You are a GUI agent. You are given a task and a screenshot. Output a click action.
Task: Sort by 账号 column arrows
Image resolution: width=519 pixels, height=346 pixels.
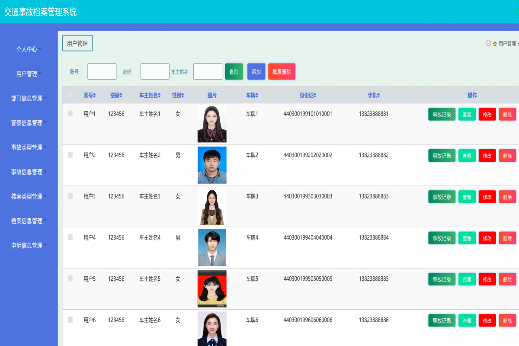tap(94, 96)
